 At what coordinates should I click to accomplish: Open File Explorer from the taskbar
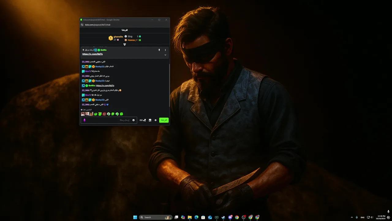pyautogui.click(x=190, y=217)
